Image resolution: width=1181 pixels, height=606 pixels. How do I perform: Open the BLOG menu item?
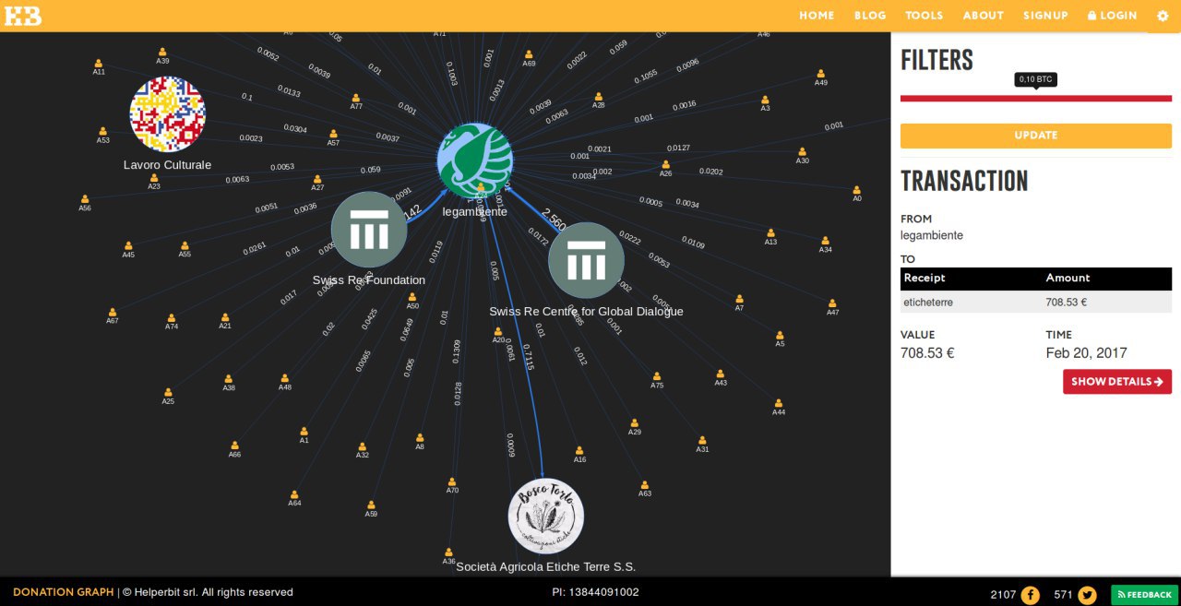[x=870, y=16]
